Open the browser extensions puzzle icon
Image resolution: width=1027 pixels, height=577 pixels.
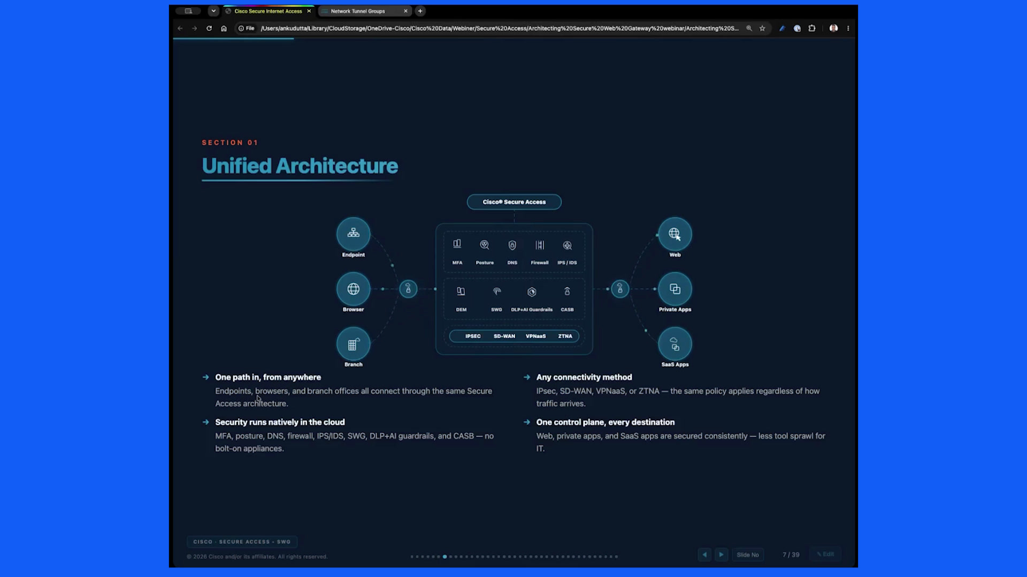tap(812, 28)
